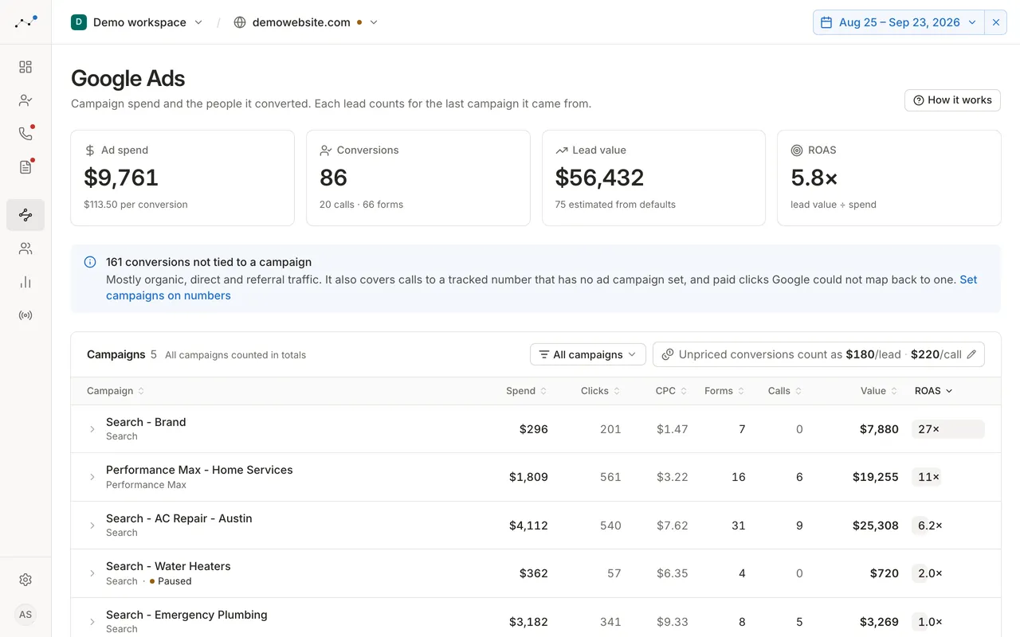Click the $9,761 Ad spend value
Image resolution: width=1020 pixels, height=637 pixels.
click(121, 178)
